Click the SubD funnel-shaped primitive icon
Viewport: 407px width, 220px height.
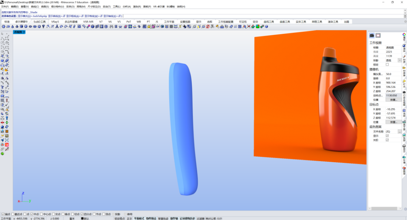click(x=43, y=27)
